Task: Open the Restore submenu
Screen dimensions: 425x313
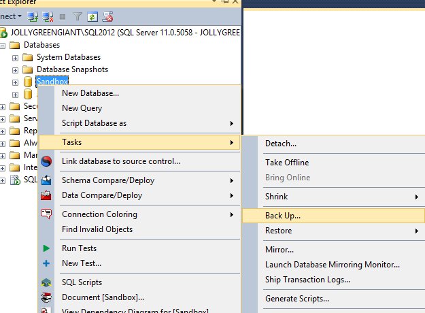Action: pyautogui.click(x=279, y=231)
